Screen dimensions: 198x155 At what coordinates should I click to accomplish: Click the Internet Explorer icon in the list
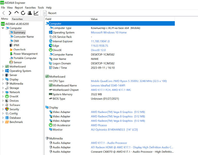(51, 41)
